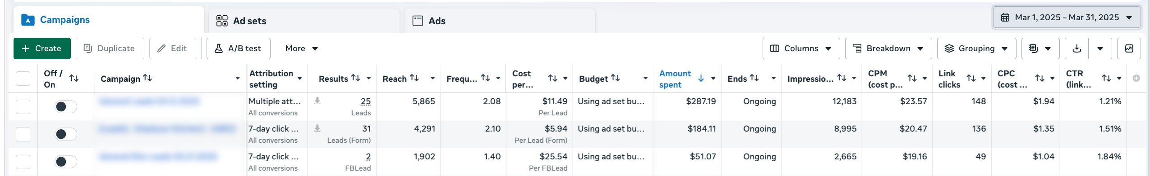Click the green Create button

tap(42, 48)
